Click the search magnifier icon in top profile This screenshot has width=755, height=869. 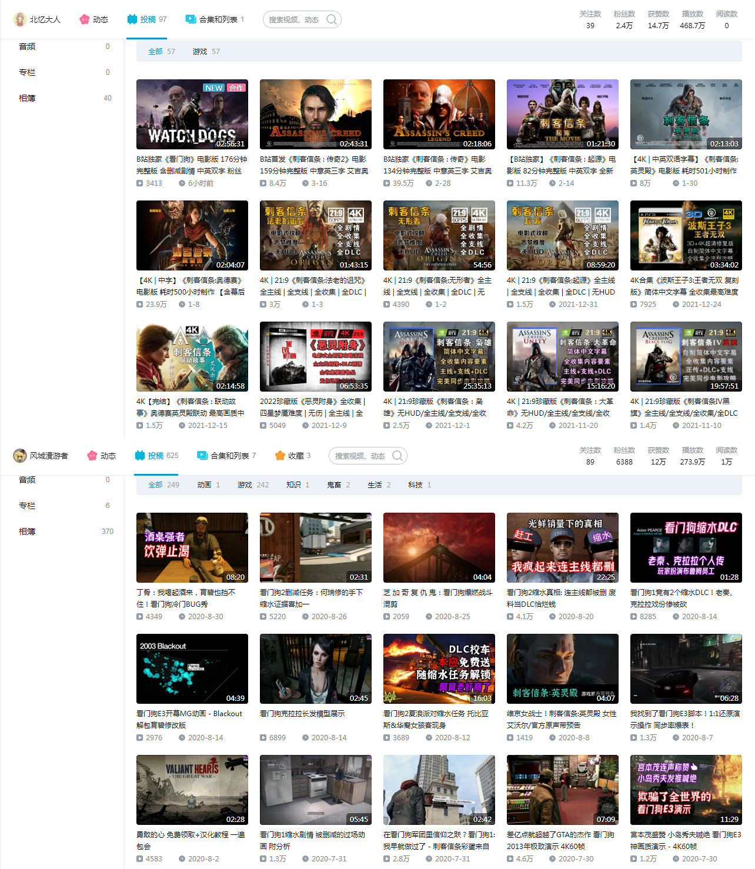(x=332, y=19)
